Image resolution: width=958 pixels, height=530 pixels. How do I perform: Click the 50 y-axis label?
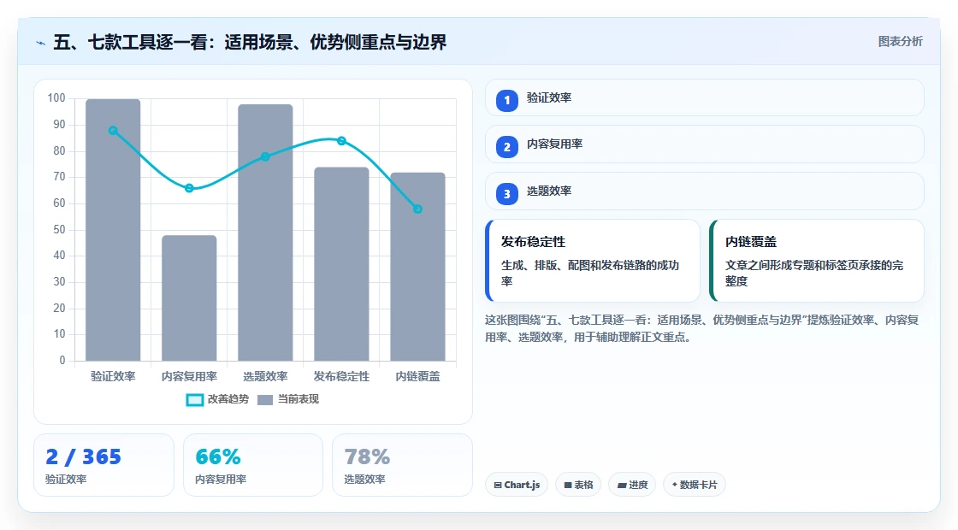59,230
